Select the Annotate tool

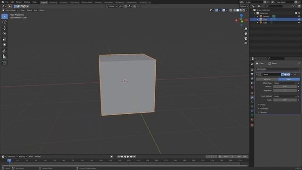4,51
